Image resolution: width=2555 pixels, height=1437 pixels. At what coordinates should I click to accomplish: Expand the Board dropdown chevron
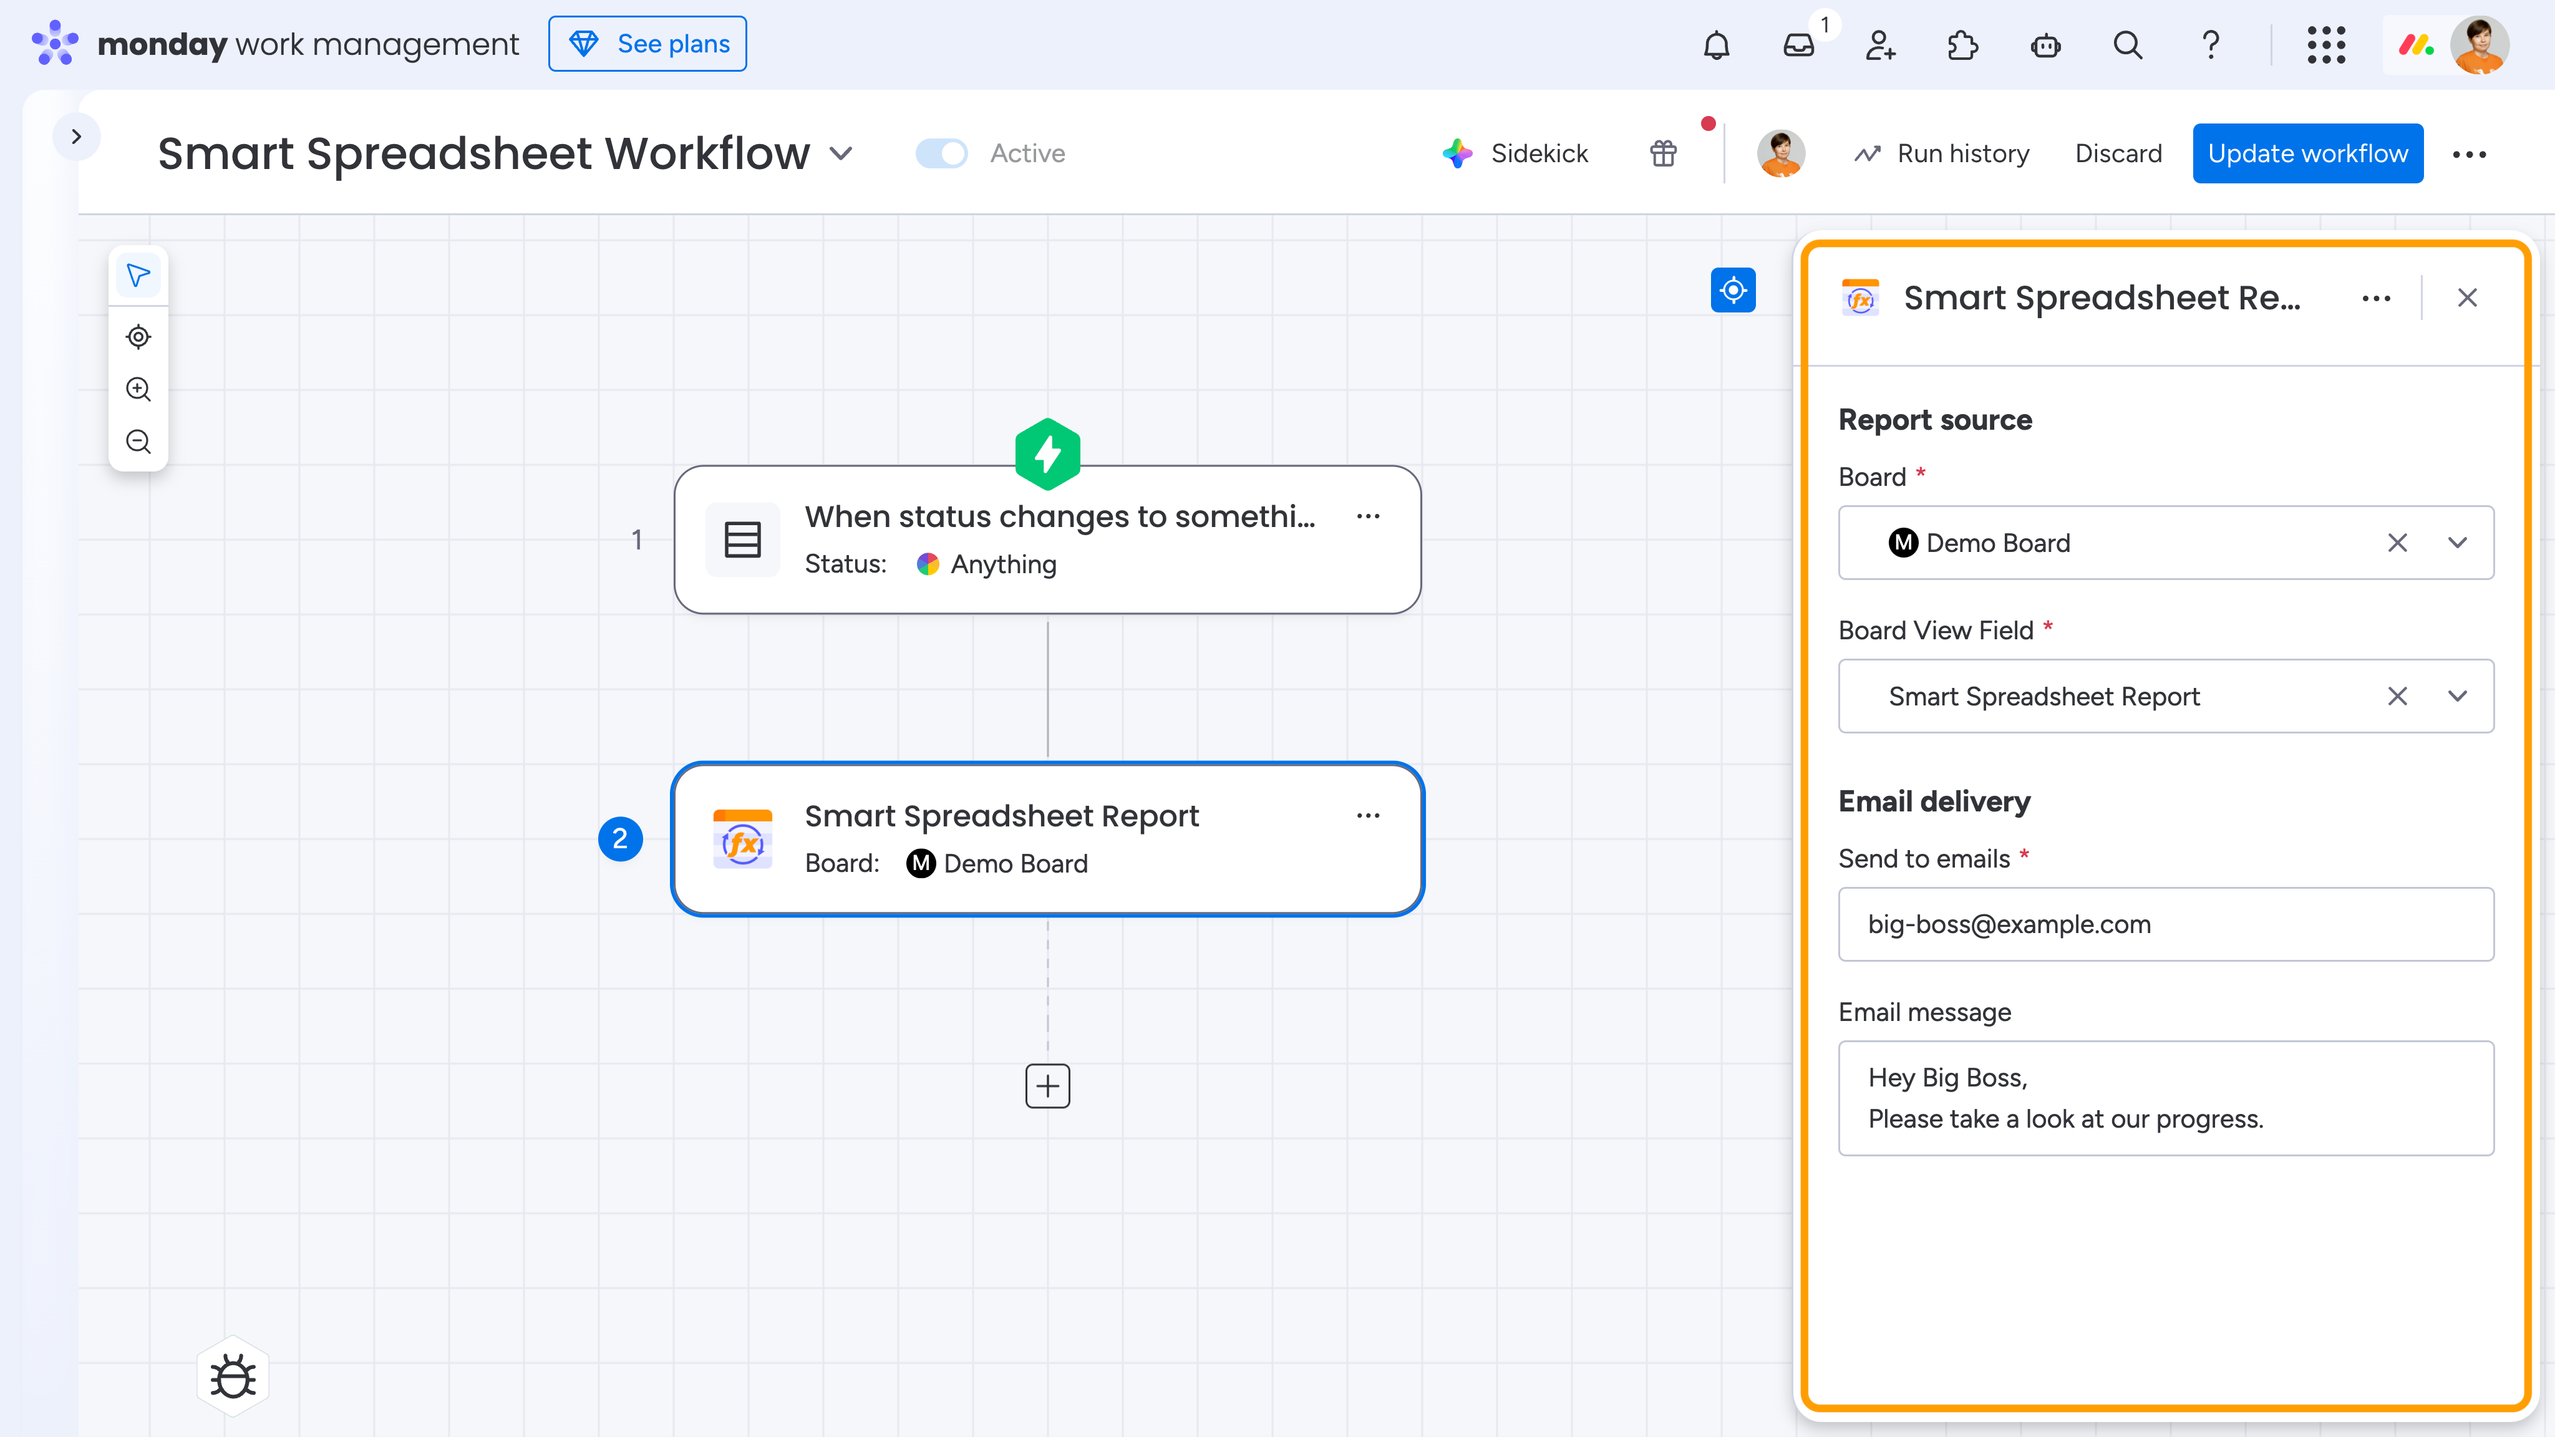tap(2457, 543)
